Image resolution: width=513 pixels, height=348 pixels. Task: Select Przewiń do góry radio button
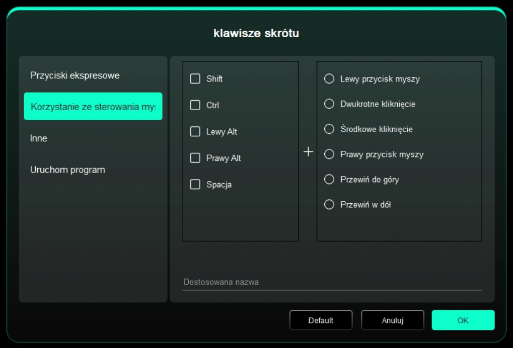tap(329, 180)
